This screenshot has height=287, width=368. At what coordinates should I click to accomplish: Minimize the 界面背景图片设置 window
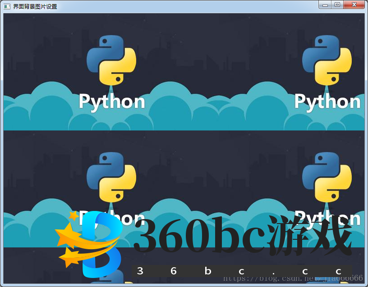pyautogui.click(x=325, y=5)
